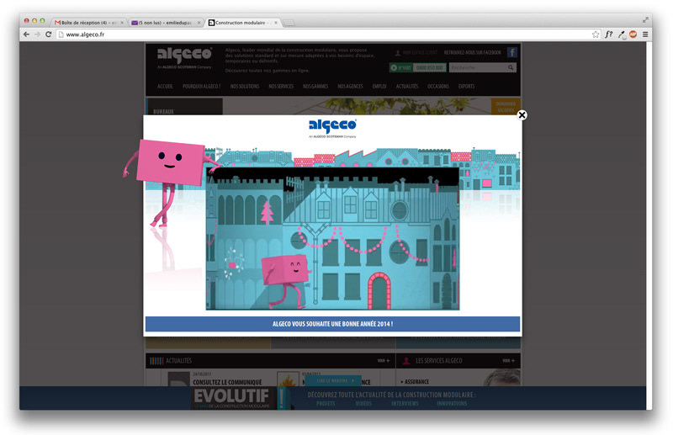This screenshot has height=435, width=673.
Task: Click the Lire le magazine button
Action: (x=335, y=380)
